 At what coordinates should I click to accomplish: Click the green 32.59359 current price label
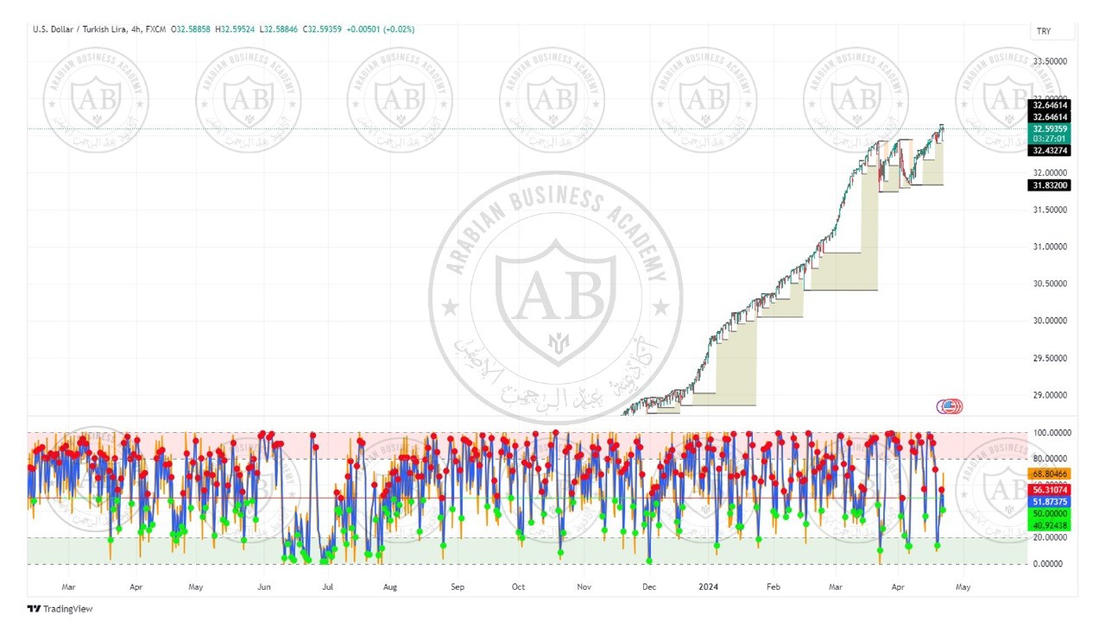pyautogui.click(x=1050, y=129)
